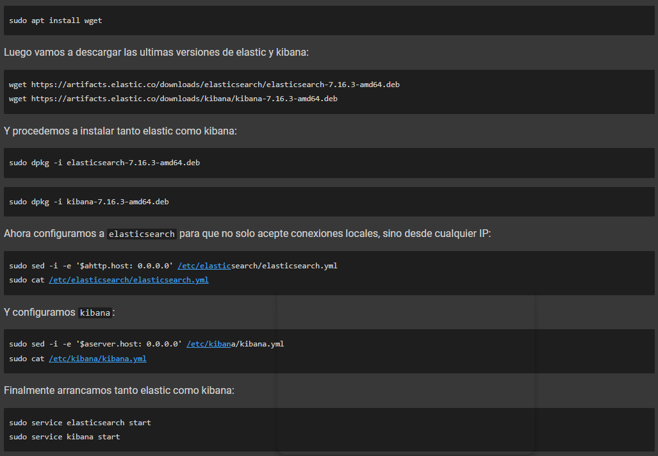
Task: Open the /etc/kibana/kibana.yml link
Action: [x=97, y=358]
